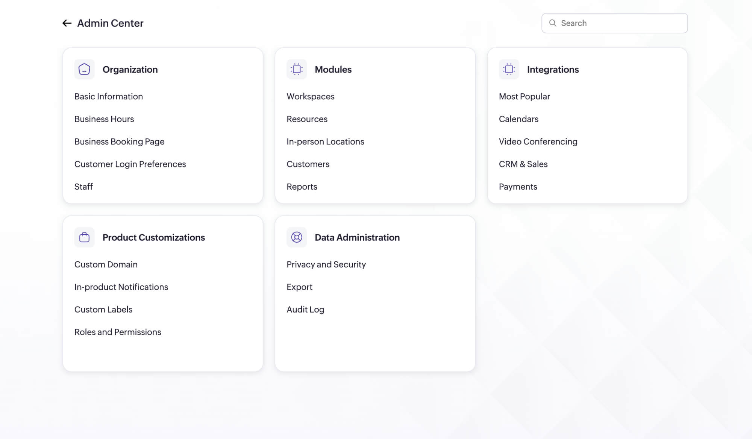Open Payments integrations
The image size is (752, 439).
tap(518, 187)
